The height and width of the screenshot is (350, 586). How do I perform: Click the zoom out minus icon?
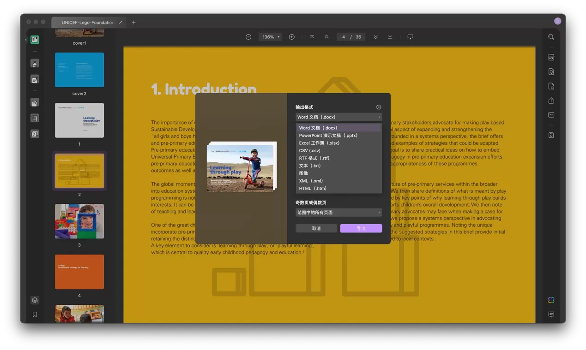(248, 37)
